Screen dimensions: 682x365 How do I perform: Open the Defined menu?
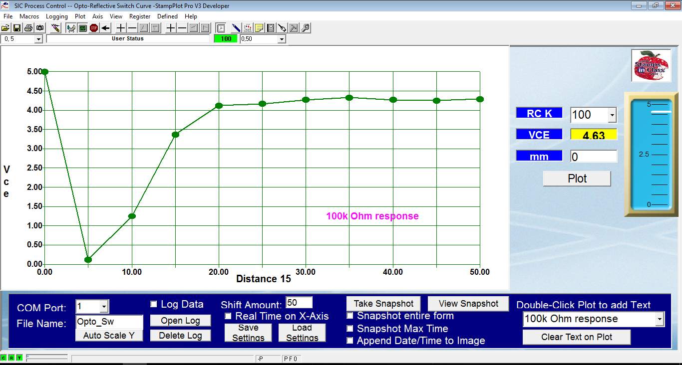[x=167, y=16]
